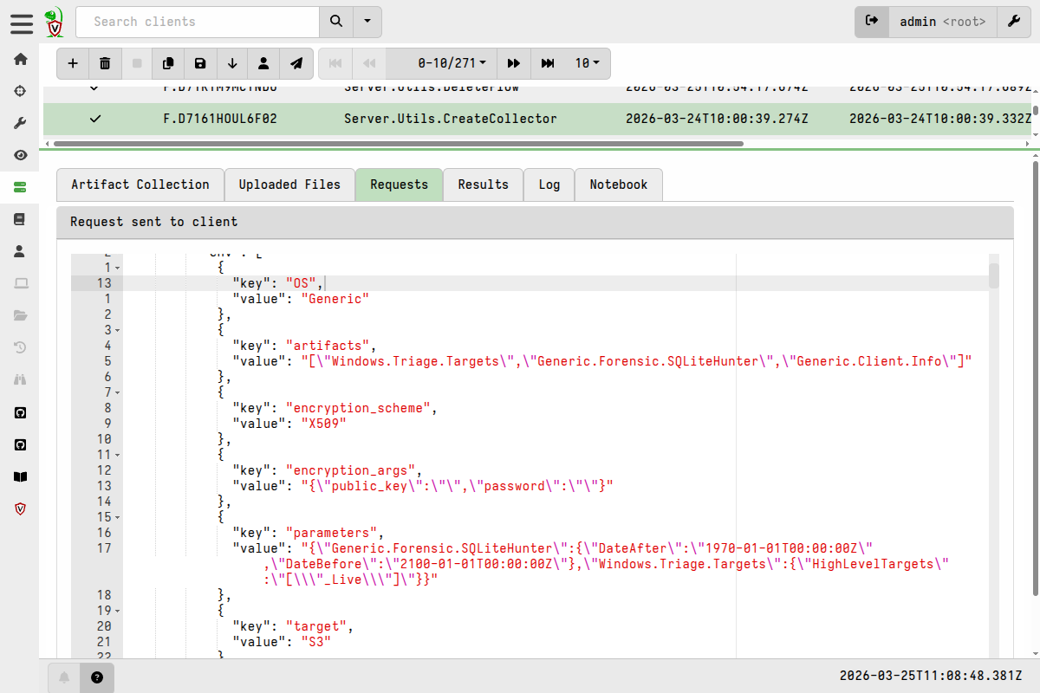This screenshot has width=1040, height=693.
Task: Jump to next page of flows
Action: (514, 63)
